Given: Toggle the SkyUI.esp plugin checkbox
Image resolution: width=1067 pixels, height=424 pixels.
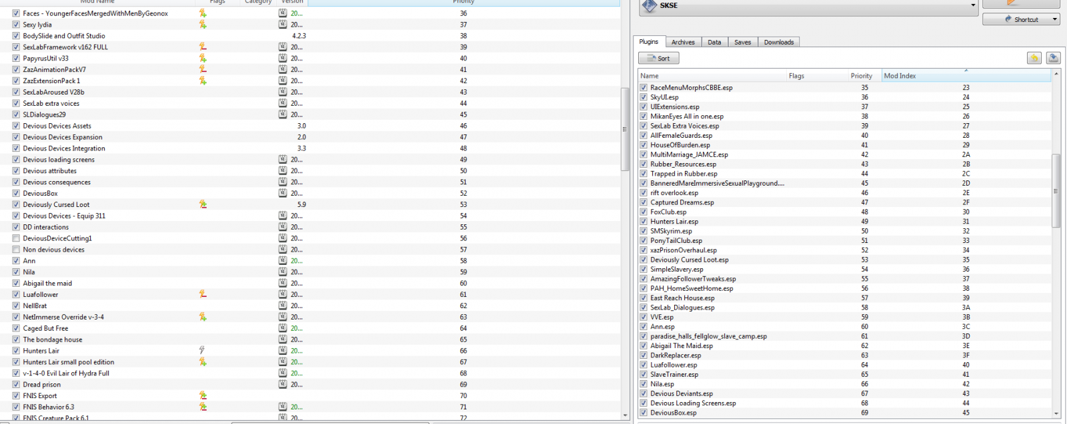Looking at the screenshot, I should [644, 97].
